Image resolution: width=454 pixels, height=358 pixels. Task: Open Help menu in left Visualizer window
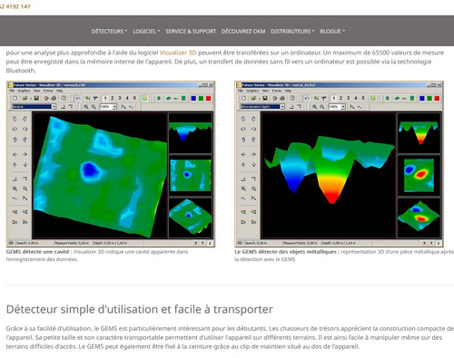tap(59, 91)
